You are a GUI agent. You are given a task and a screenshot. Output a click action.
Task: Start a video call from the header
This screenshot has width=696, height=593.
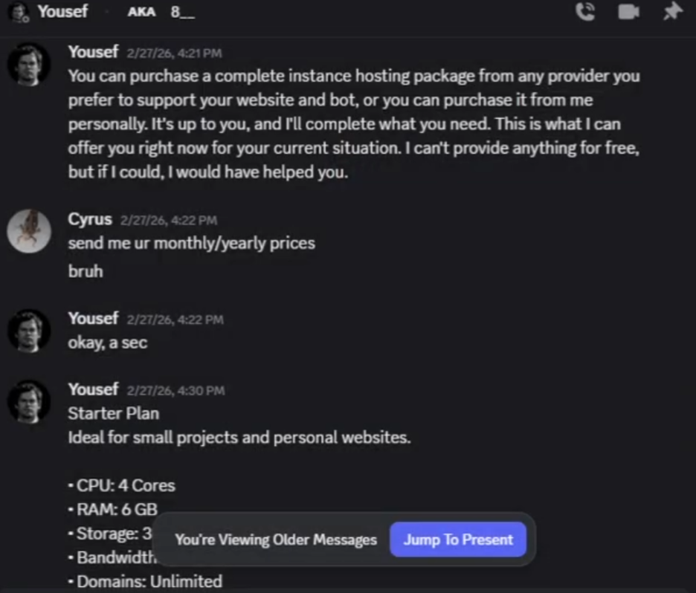click(628, 12)
